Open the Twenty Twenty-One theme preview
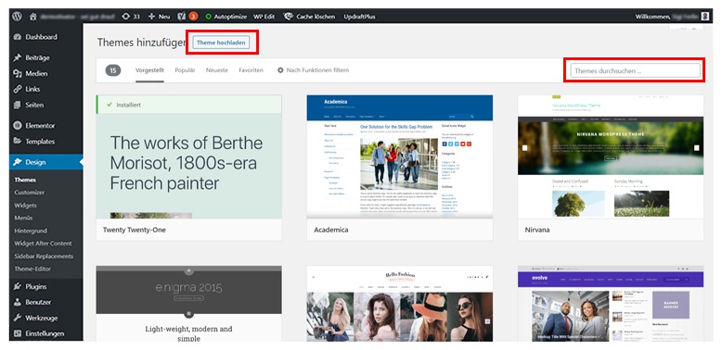 coord(188,156)
